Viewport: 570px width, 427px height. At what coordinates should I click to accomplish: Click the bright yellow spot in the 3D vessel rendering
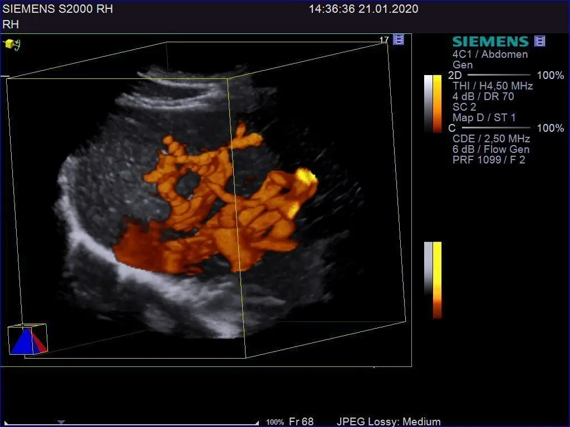coord(306,176)
